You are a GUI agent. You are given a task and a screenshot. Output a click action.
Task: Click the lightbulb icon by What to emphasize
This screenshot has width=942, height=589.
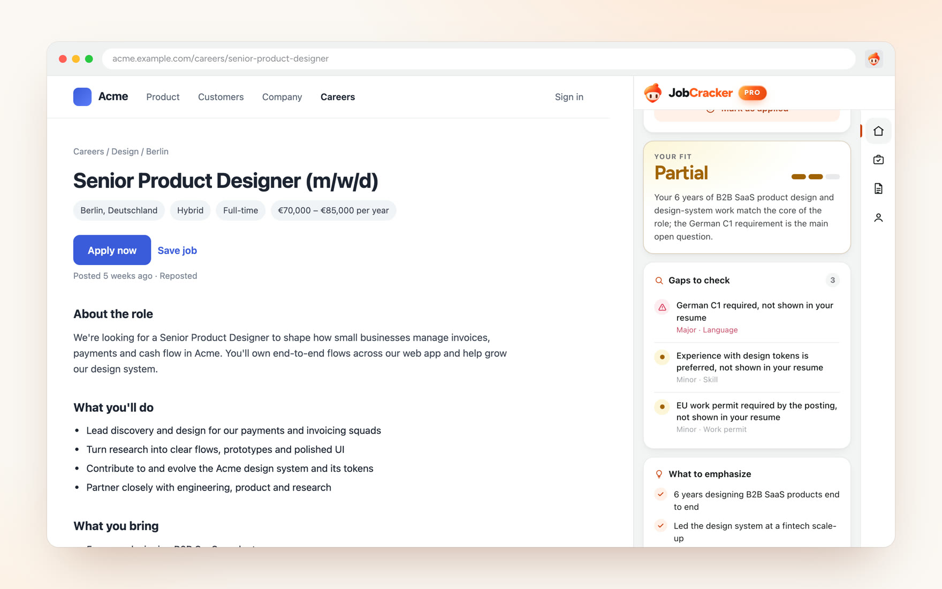pyautogui.click(x=659, y=474)
